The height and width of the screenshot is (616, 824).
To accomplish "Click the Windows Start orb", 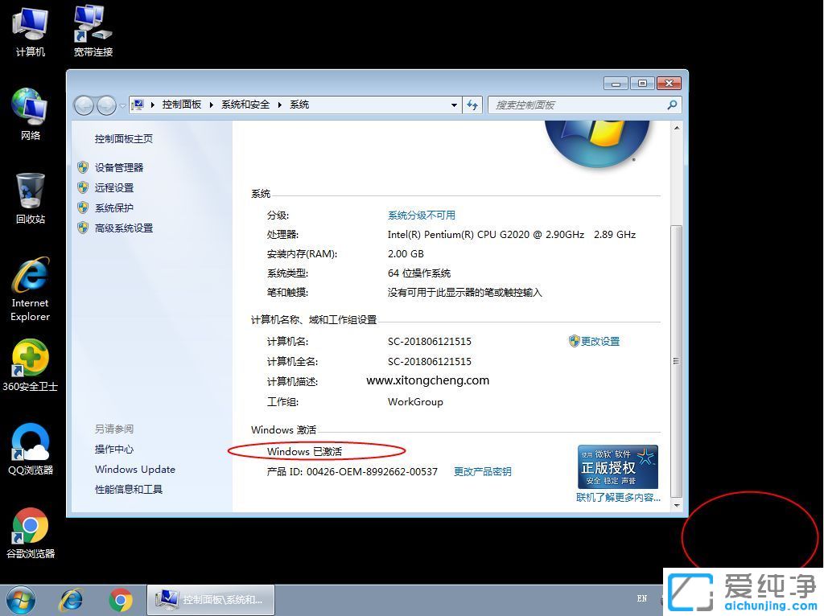I will pyautogui.click(x=21, y=599).
